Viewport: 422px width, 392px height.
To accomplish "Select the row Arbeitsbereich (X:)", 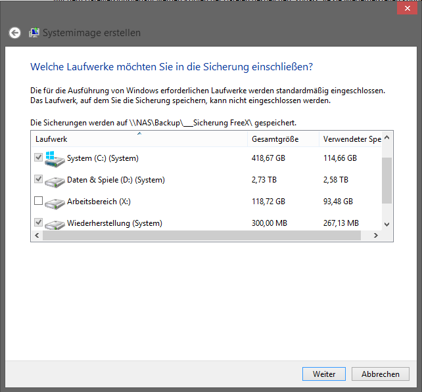I will click(x=206, y=202).
